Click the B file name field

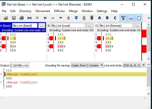(68, 26)
